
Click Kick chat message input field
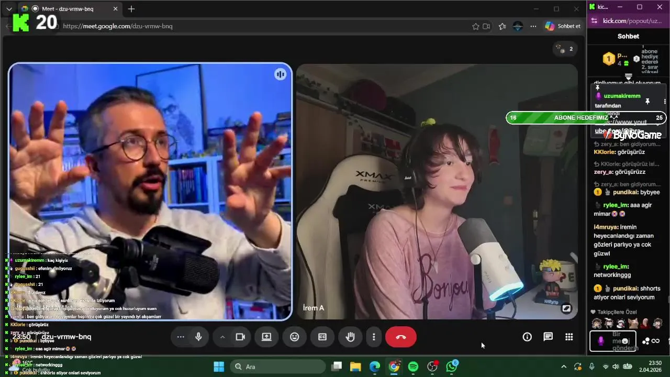point(613,341)
